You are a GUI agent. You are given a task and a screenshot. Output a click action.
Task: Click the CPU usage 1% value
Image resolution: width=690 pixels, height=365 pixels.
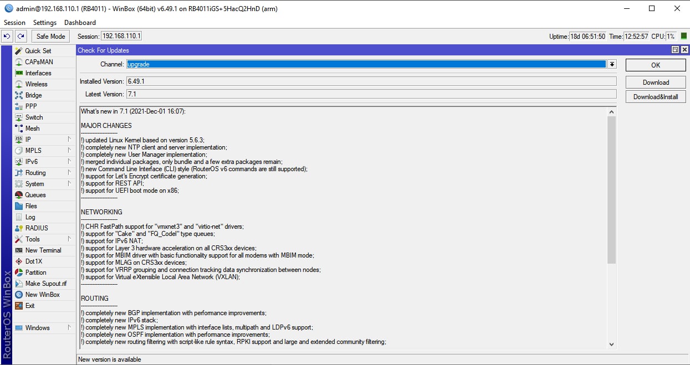click(x=671, y=37)
